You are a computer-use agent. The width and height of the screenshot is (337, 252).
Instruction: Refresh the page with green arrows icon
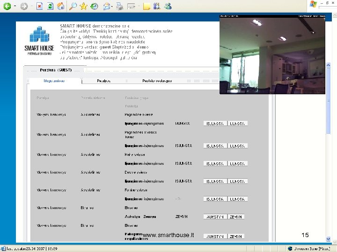tap(50, 6)
